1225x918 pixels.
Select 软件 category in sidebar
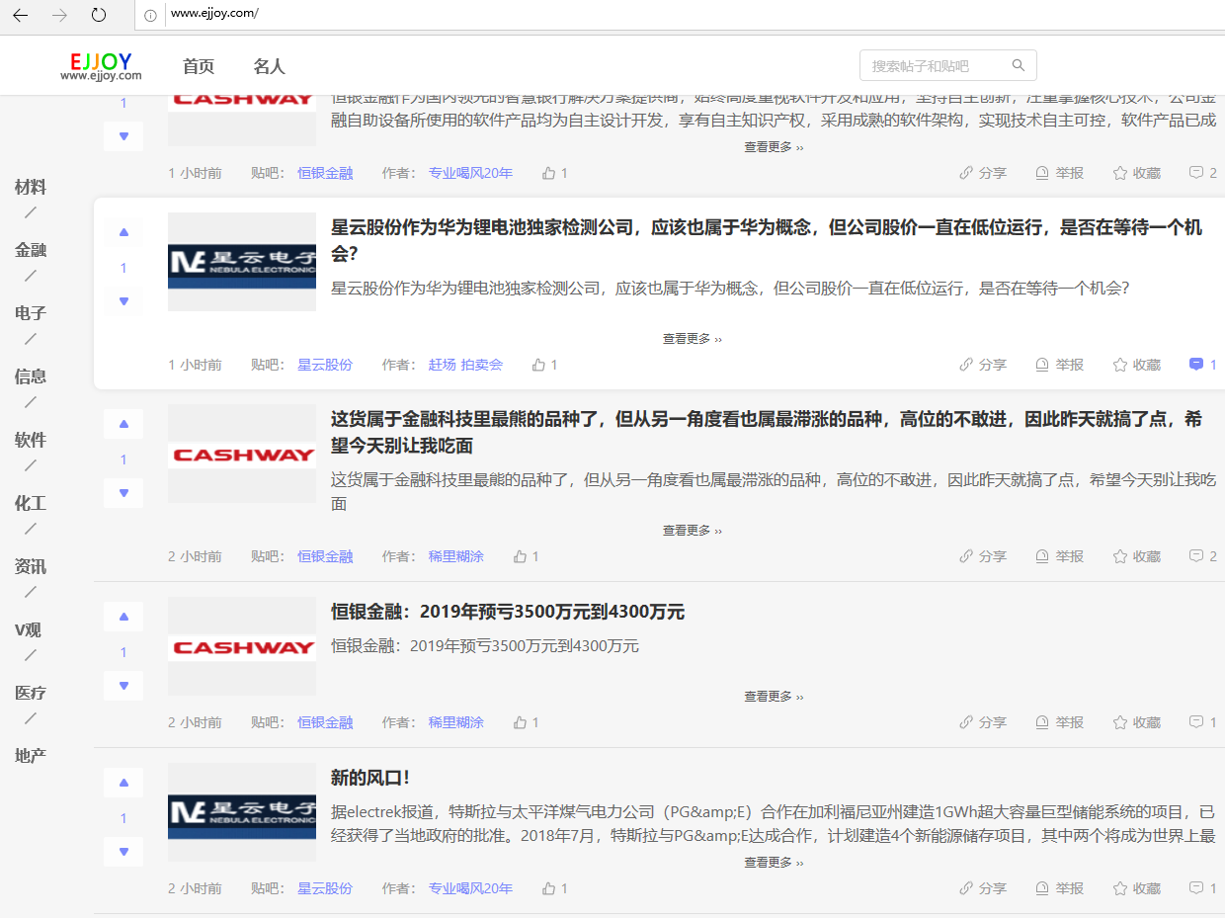click(31, 441)
